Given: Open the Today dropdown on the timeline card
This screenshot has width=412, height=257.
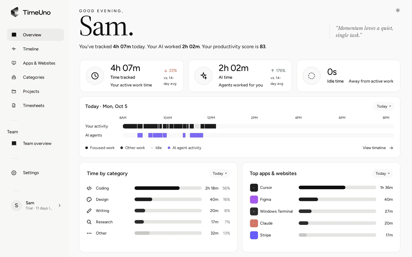Looking at the screenshot, I should coord(384,106).
